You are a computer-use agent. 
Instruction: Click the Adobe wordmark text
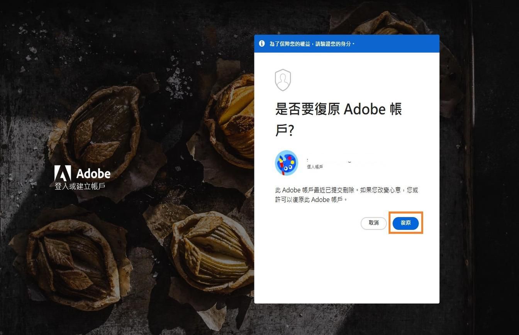(93, 173)
